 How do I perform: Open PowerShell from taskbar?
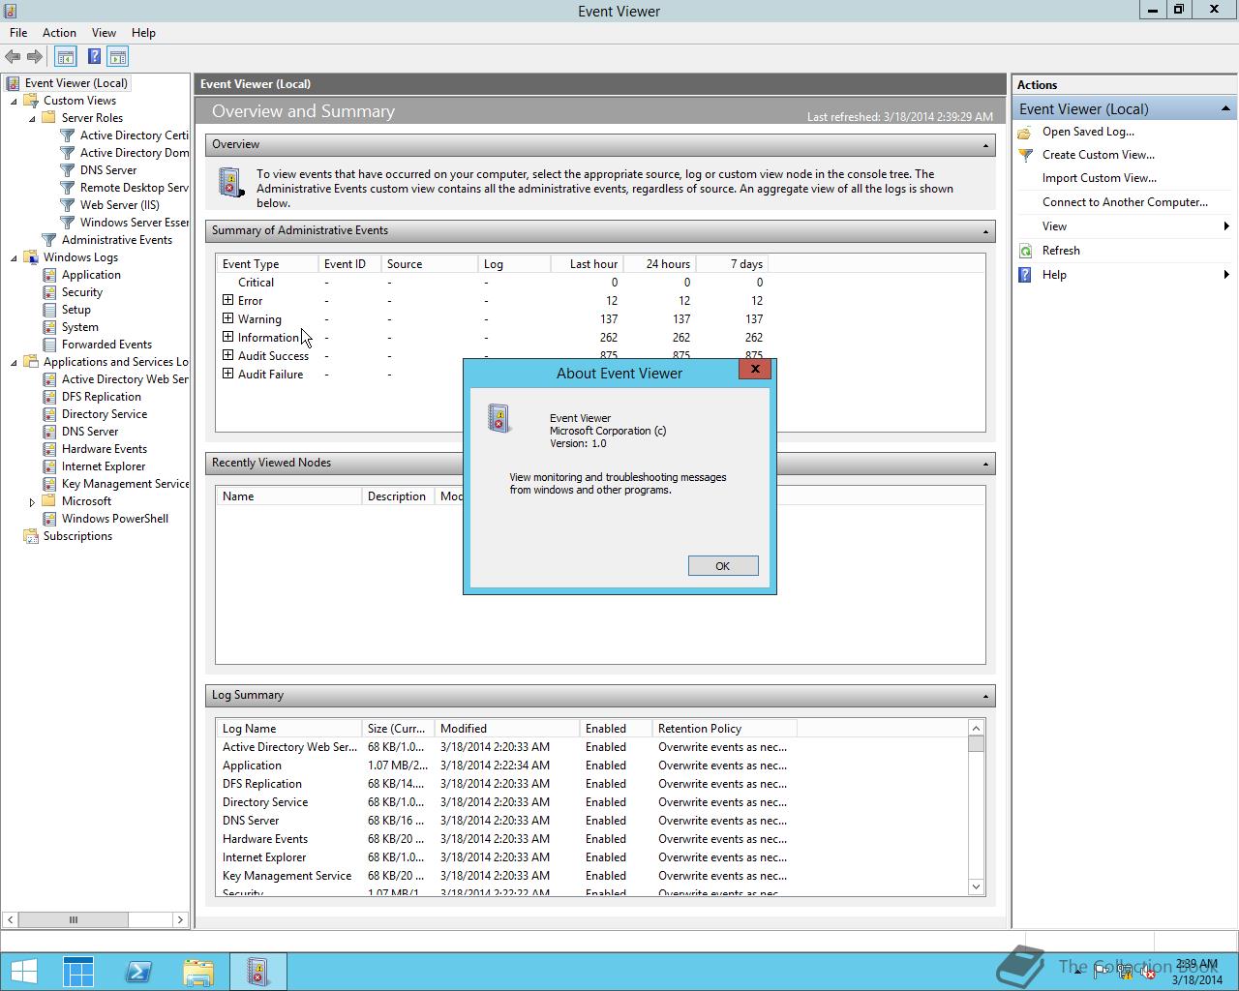[x=138, y=972]
